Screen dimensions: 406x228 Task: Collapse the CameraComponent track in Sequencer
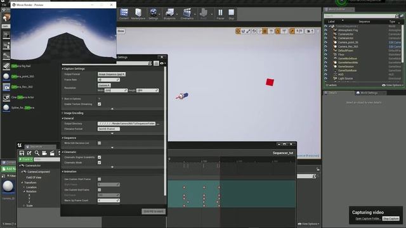[x=22, y=172]
